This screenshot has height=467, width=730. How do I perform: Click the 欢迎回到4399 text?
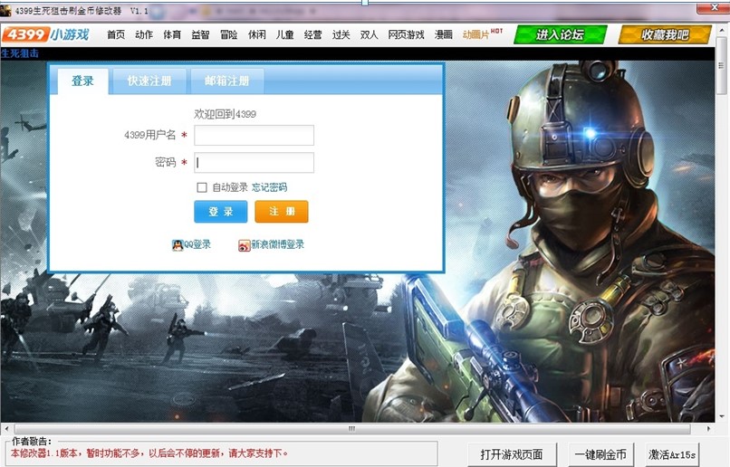click(x=225, y=114)
